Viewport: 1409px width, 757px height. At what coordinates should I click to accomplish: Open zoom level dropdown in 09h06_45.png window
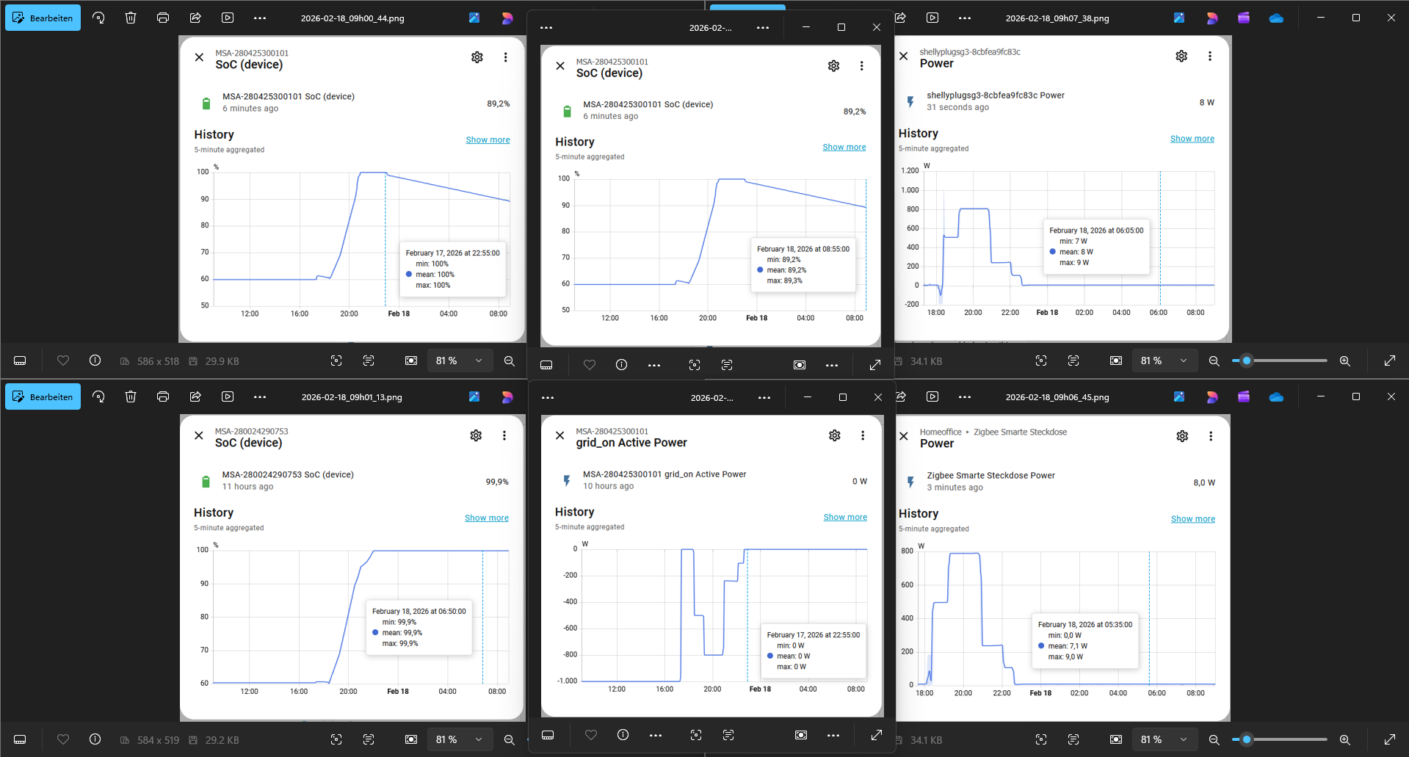1184,740
